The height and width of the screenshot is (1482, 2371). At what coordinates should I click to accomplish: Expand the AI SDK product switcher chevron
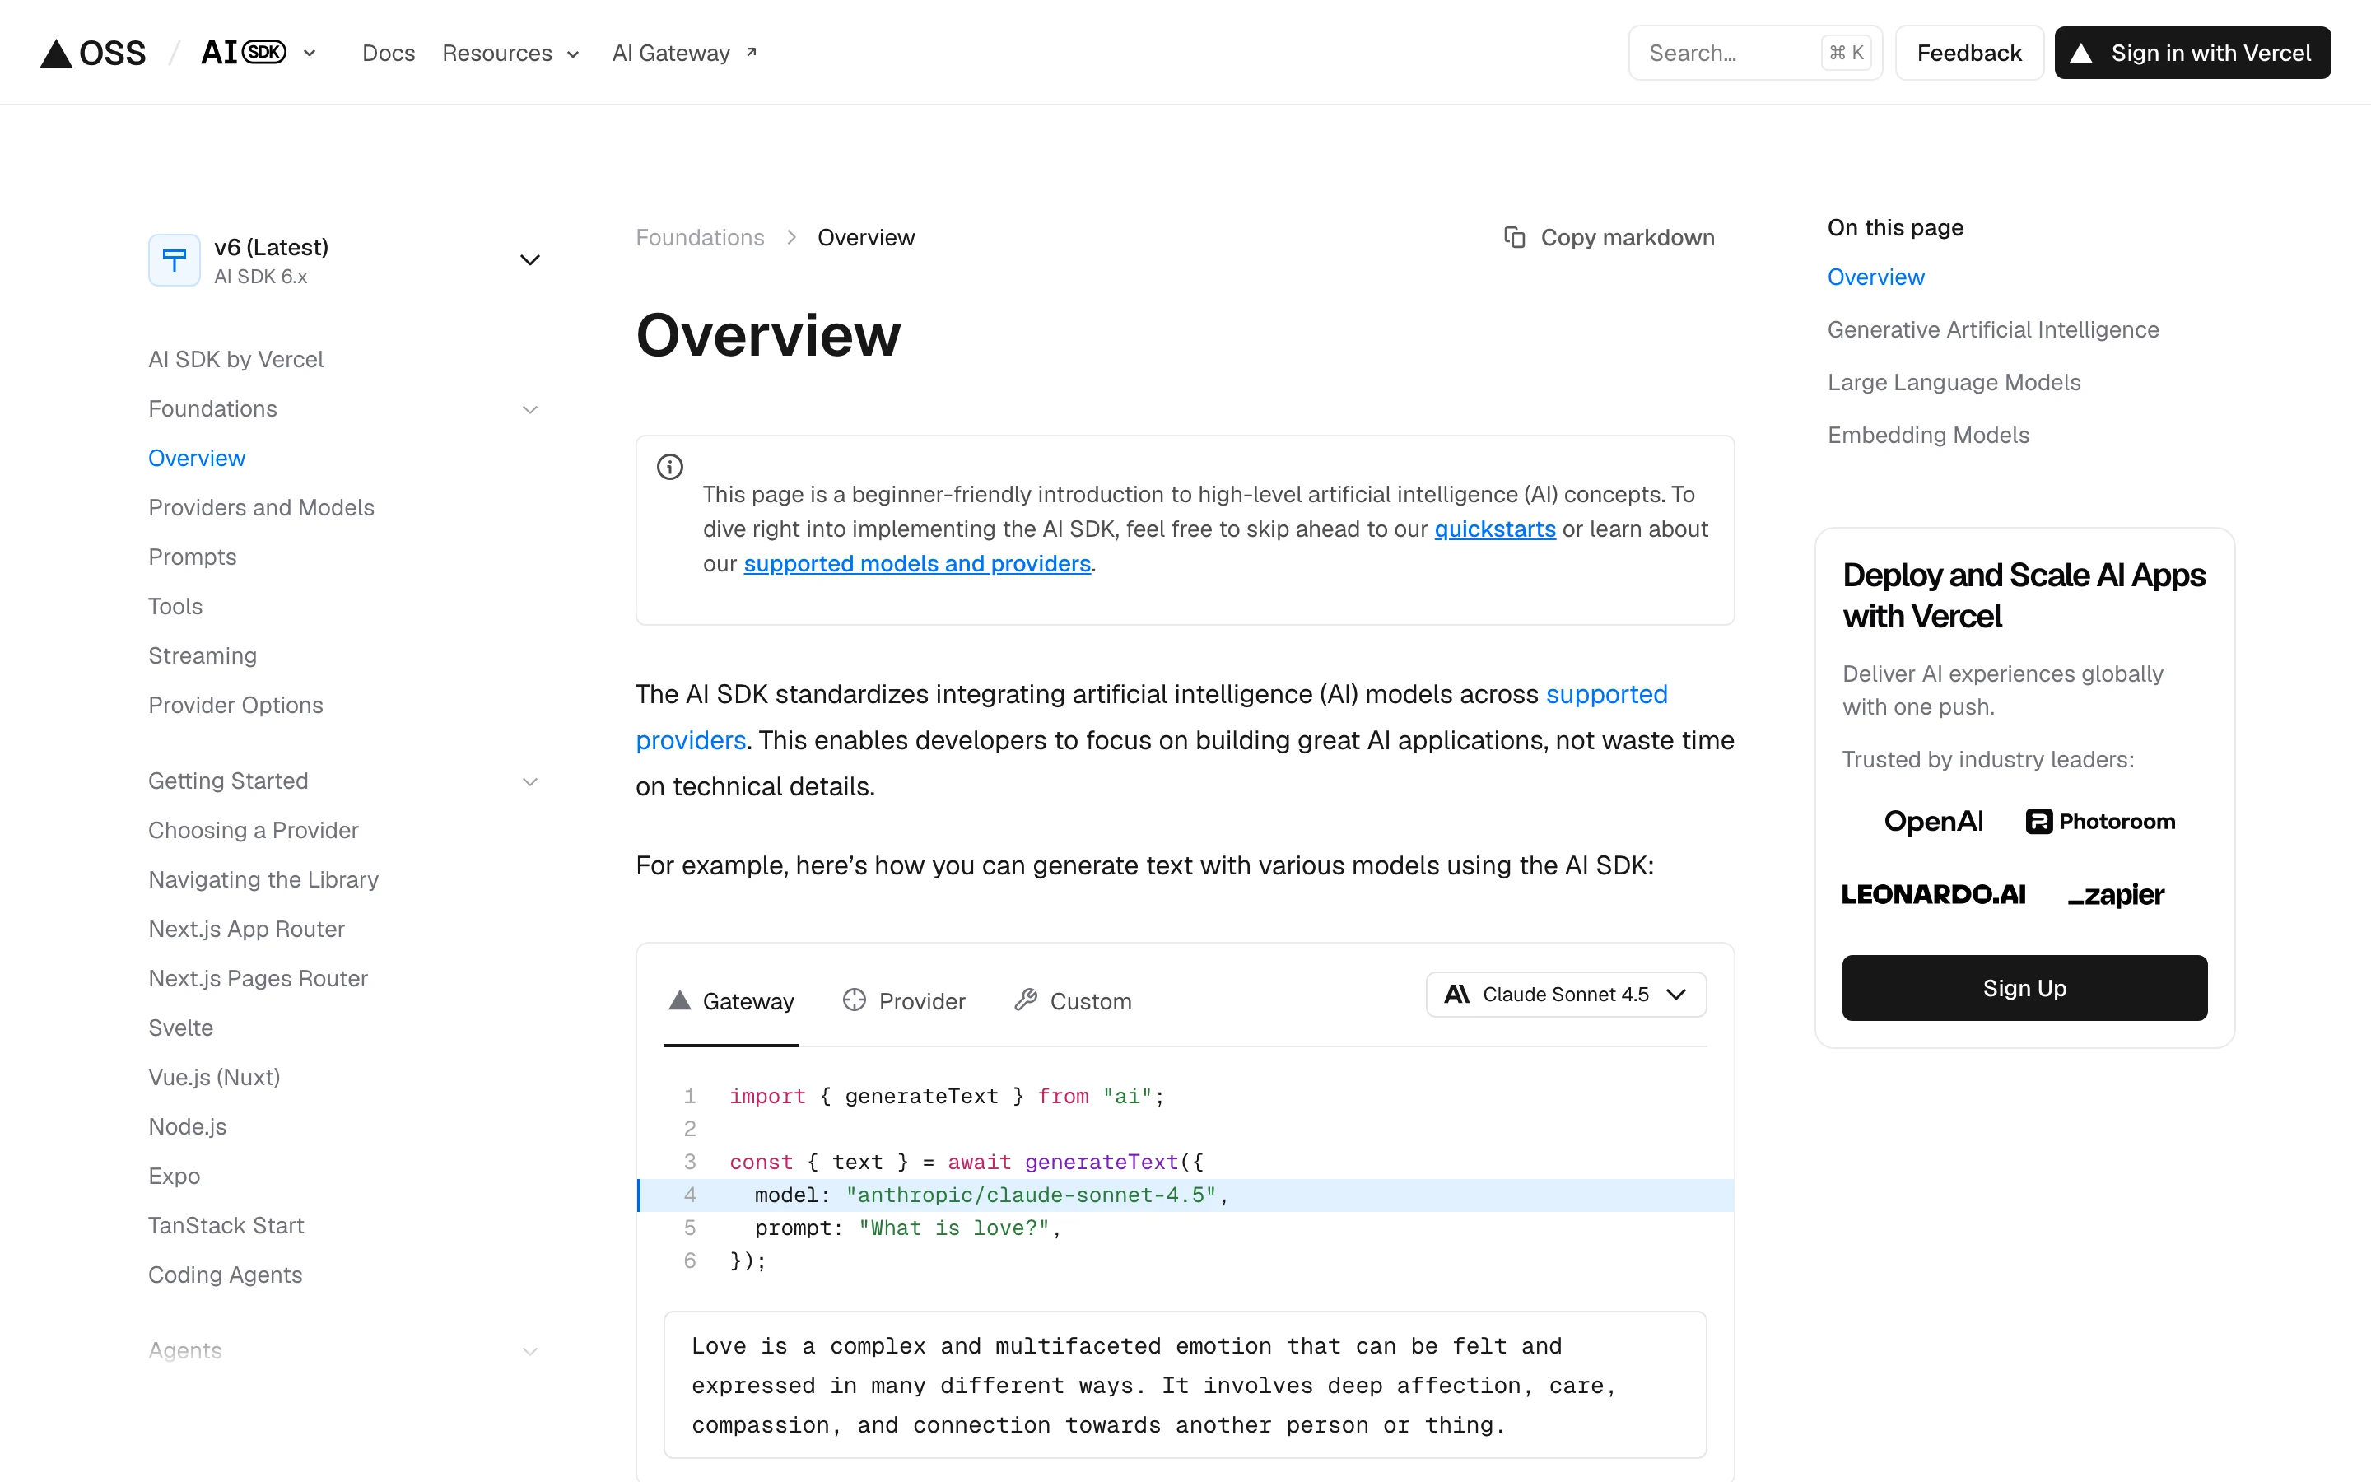(310, 53)
